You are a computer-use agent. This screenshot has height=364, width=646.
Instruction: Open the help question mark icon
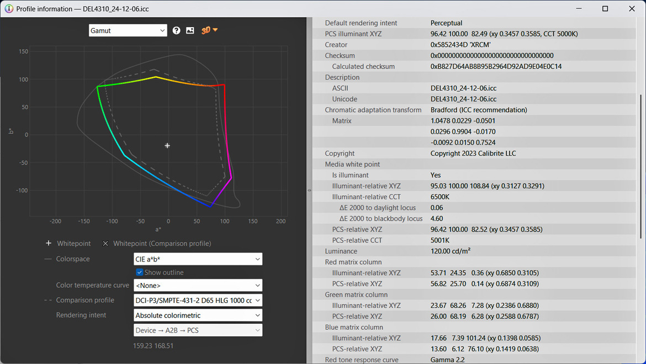[x=176, y=30]
